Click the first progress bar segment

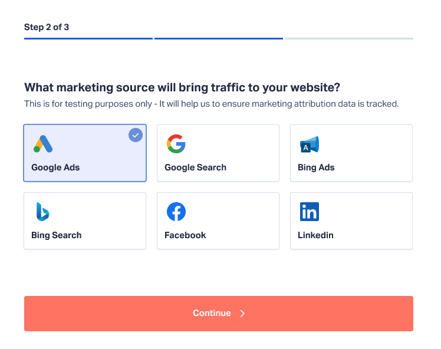pyautogui.click(x=88, y=38)
